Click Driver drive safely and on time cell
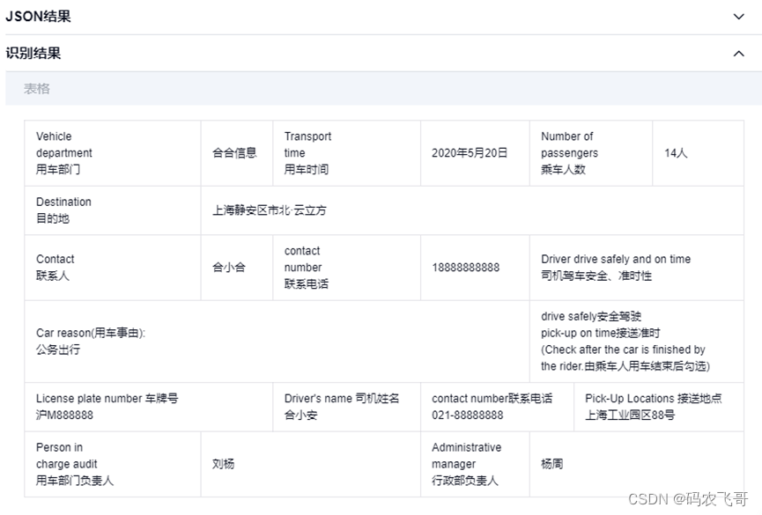 pyautogui.click(x=637, y=268)
